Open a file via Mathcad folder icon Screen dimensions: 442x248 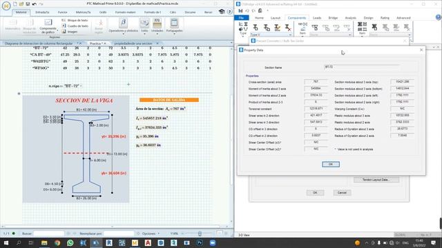click(21, 4)
